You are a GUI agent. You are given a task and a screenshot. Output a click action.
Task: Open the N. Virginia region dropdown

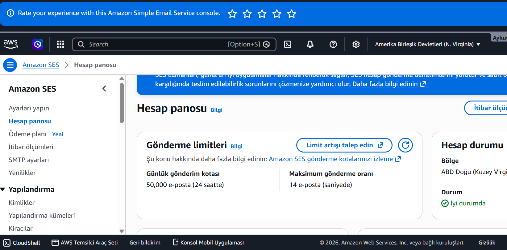click(x=427, y=44)
